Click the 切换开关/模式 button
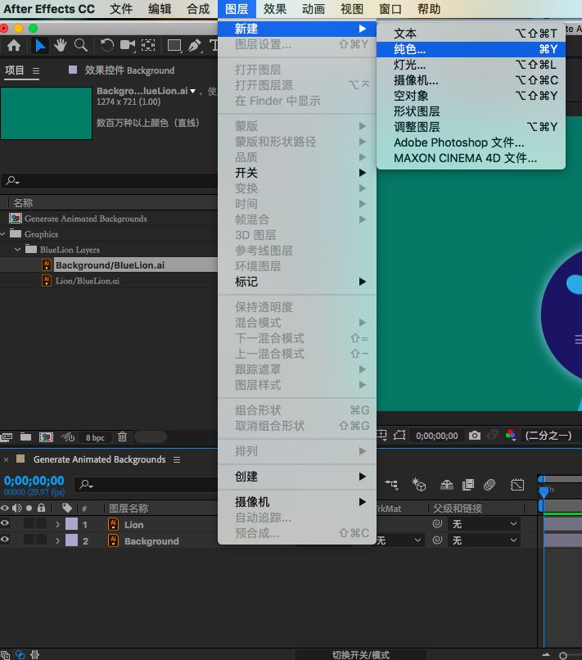The image size is (582, 660). tap(360, 654)
